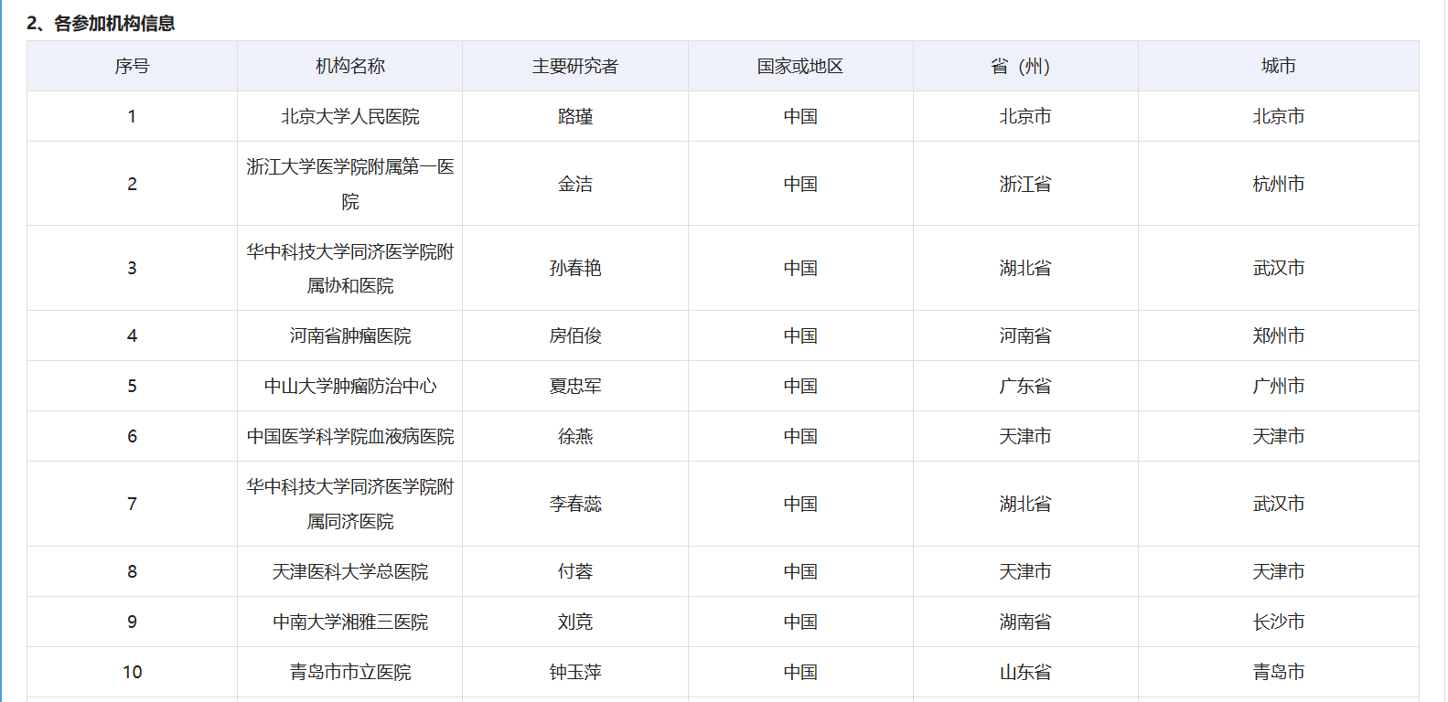The height and width of the screenshot is (702, 1448).
Task: Click researcher name "刘竞"
Action: tap(575, 622)
